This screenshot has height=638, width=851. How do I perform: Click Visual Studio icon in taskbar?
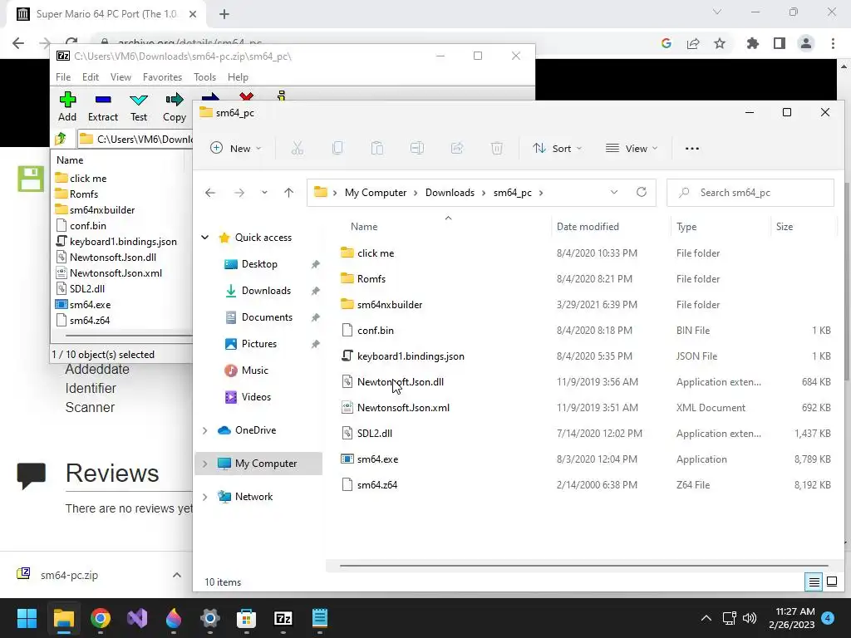point(137,618)
